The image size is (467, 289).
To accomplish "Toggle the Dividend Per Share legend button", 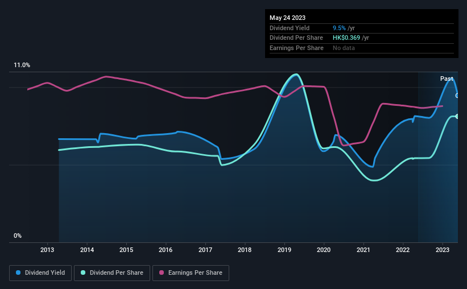I will [112, 273].
